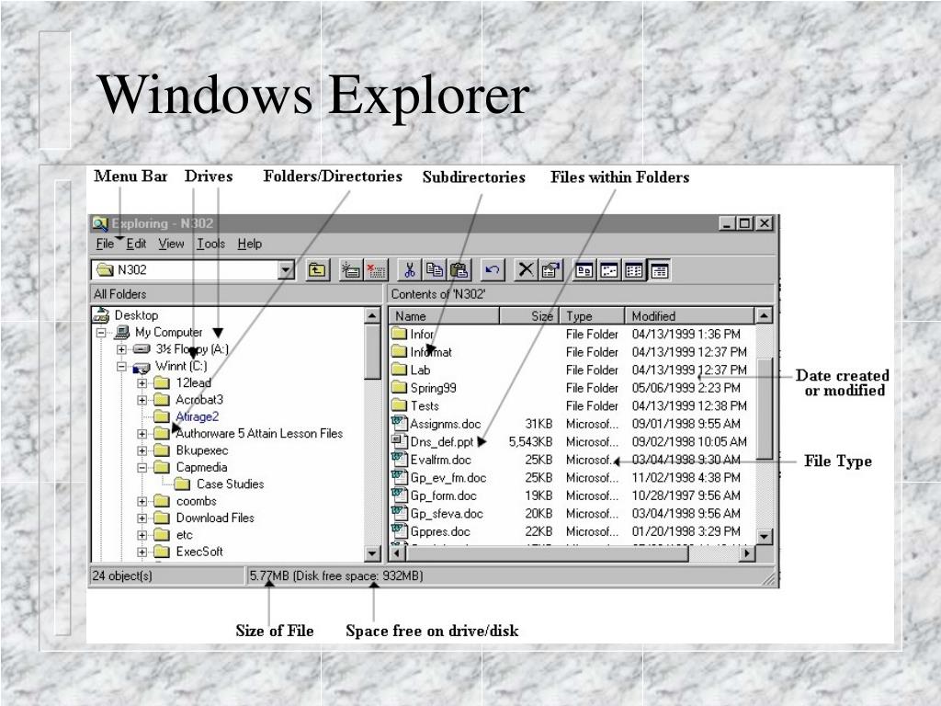This screenshot has height=706, width=941.
Task: Click the Dns_def.ppt file icon
Action: (x=399, y=441)
